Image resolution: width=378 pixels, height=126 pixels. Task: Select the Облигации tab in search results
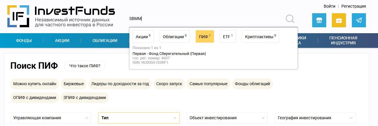coord(175,37)
